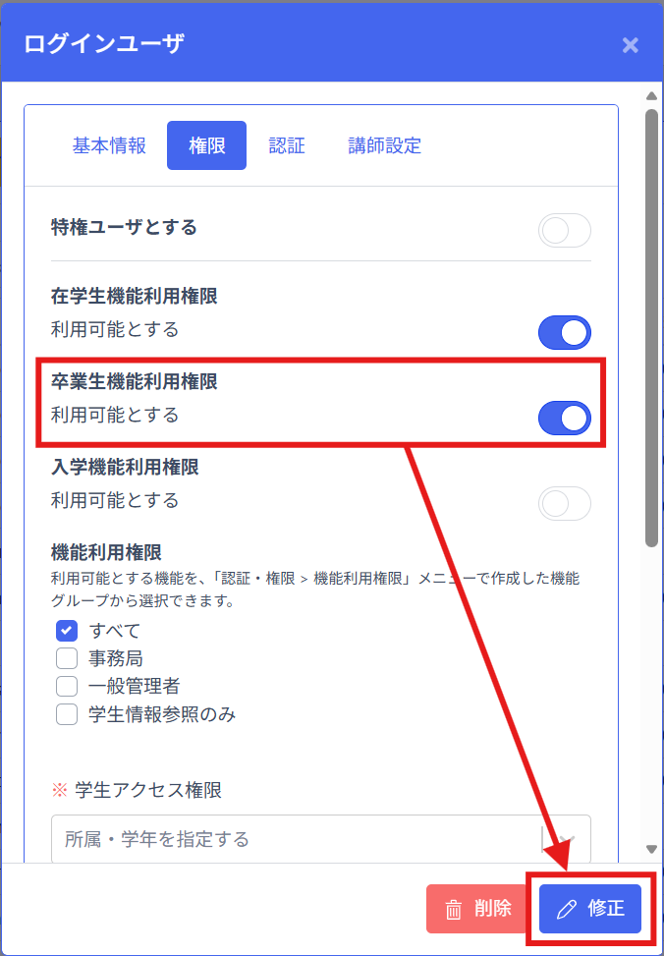Image resolution: width=664 pixels, height=956 pixels.
Task: Select the 権限 tab
Action: [x=206, y=145]
